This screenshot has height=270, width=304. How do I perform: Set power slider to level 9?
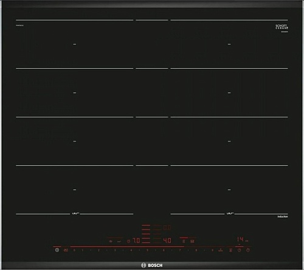pyautogui.click(x=212, y=250)
